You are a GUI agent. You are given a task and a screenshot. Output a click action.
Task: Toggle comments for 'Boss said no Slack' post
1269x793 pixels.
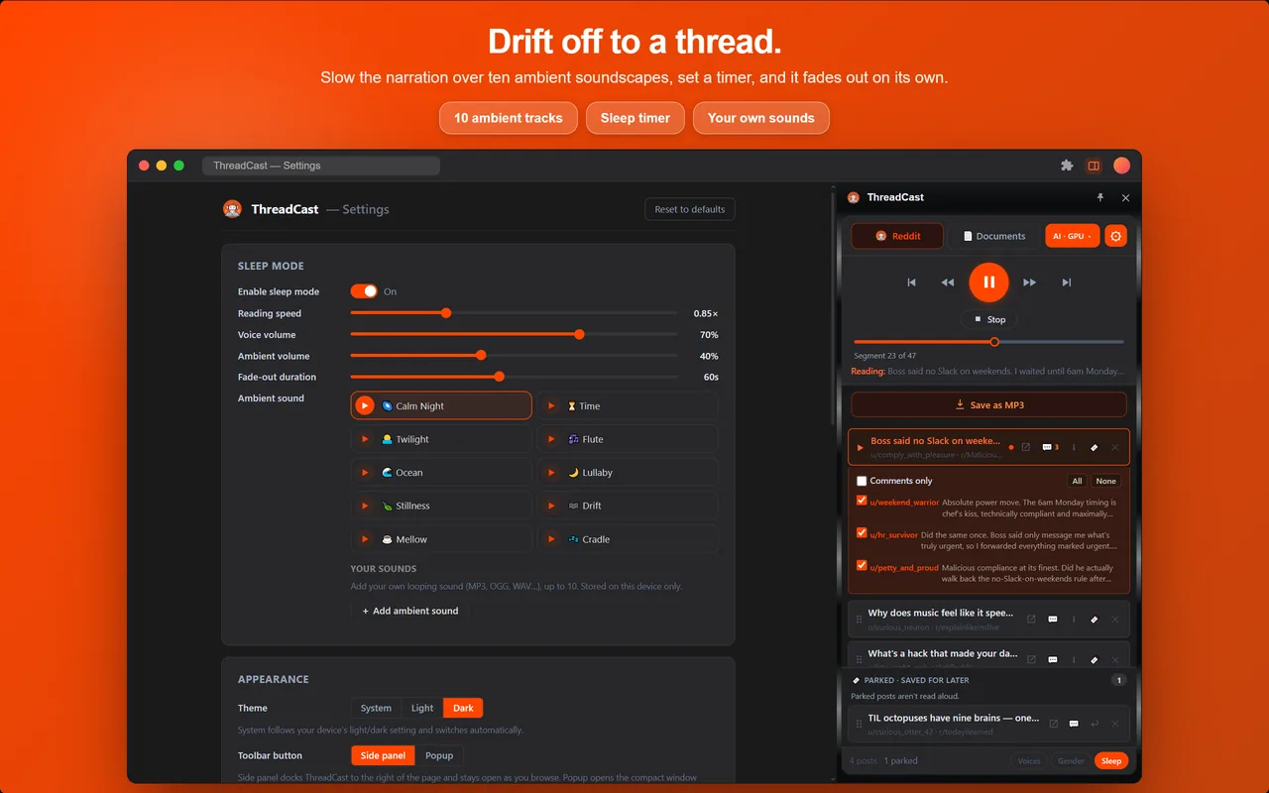1051,447
